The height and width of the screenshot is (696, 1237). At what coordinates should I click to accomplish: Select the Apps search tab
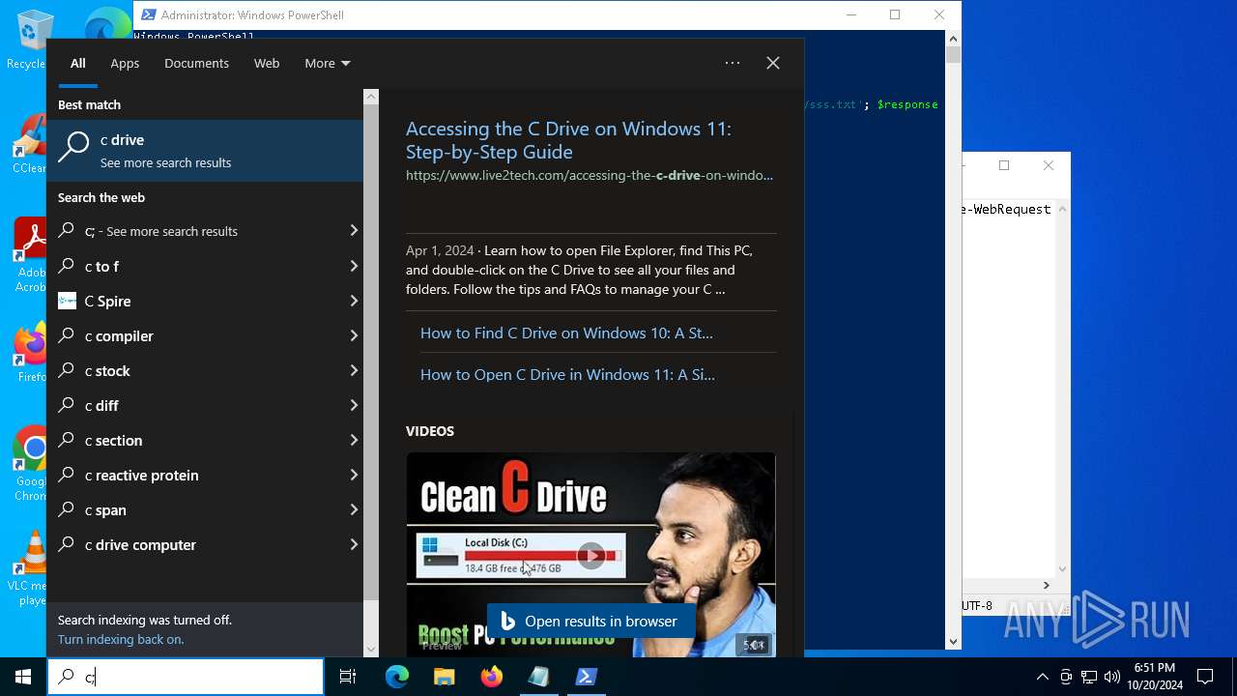[125, 63]
